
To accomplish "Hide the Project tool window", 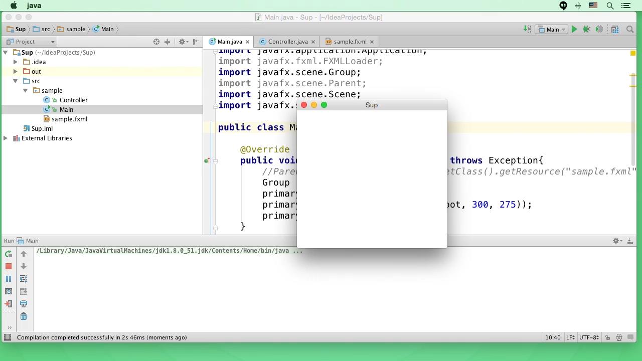I will click(x=196, y=42).
